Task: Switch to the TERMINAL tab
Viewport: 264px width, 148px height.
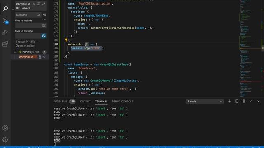Action: (101, 102)
